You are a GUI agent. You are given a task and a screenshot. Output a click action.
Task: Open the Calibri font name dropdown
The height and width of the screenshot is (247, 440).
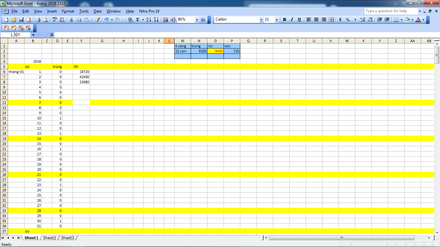point(261,20)
